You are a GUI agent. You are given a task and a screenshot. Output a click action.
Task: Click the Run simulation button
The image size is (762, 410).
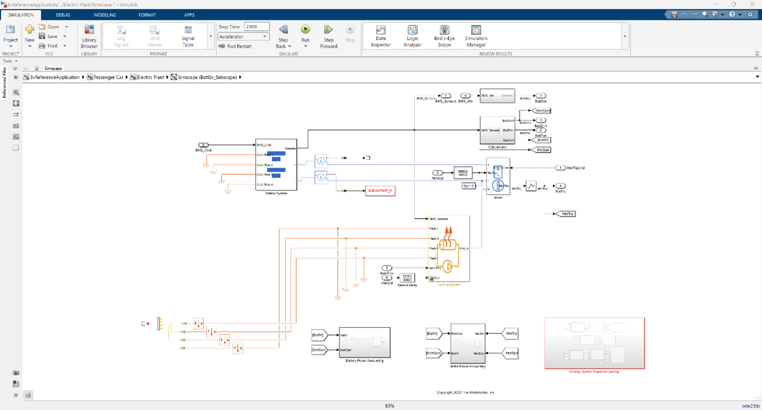tap(305, 30)
